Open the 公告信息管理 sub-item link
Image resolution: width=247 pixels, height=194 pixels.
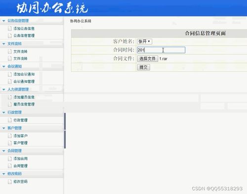point(24,35)
